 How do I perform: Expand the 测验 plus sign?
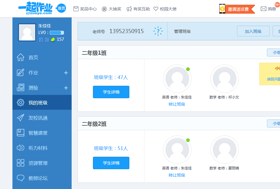coord(66,88)
